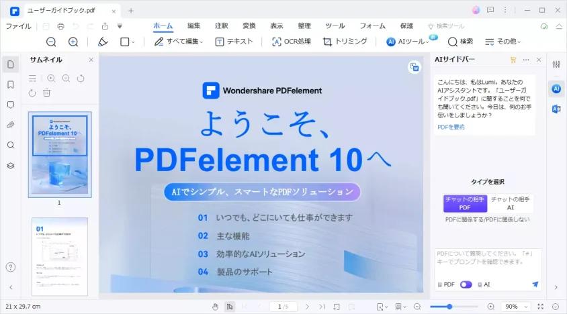The height and width of the screenshot is (314, 567).
Task: Start OCR処理 from the toolbar
Action: pyautogui.click(x=291, y=42)
